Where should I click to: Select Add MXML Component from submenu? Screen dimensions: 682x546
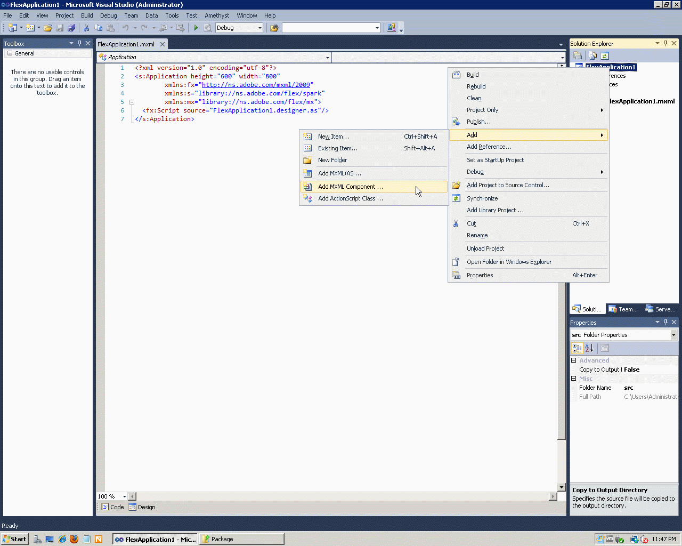pos(374,187)
